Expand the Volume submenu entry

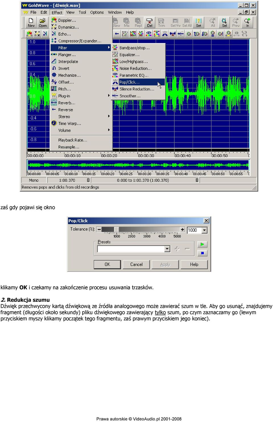point(81,130)
